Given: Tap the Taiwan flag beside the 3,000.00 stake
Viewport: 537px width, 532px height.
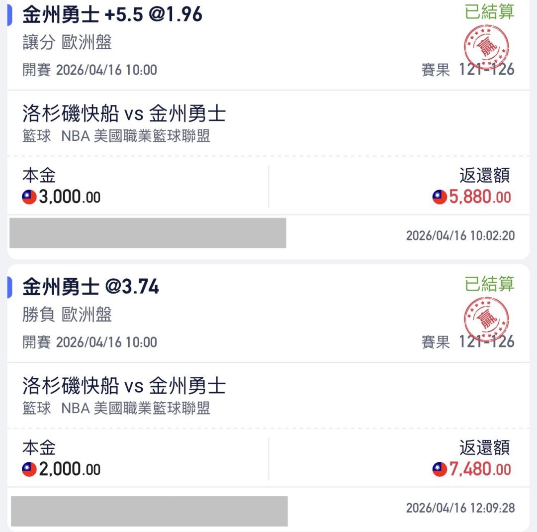Looking at the screenshot, I should click(x=29, y=198).
